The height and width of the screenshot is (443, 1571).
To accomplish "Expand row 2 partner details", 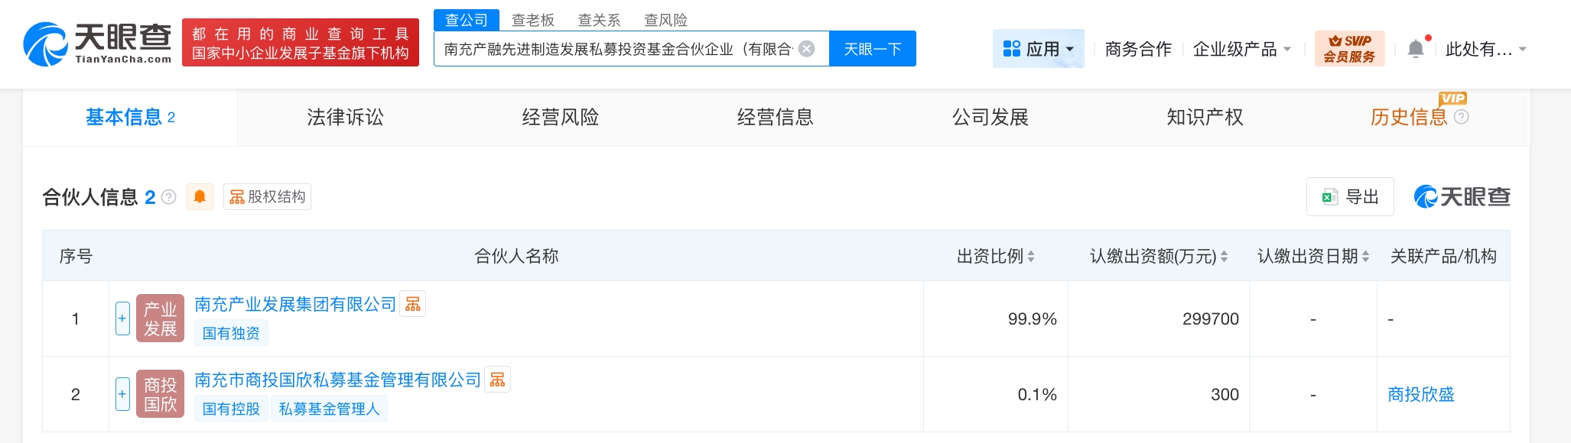I will (122, 394).
